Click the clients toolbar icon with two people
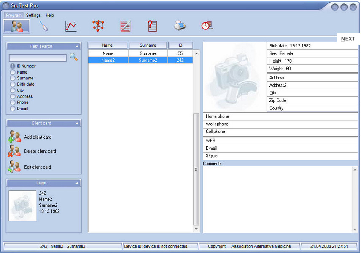 pos(17,26)
